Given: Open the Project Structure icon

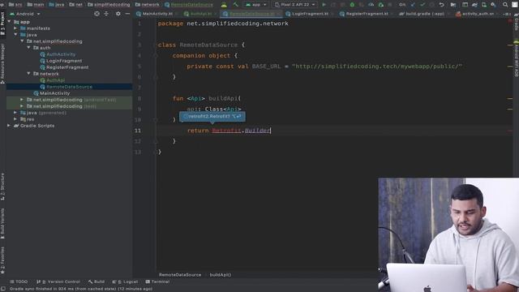Looking at the screenshot, I should [x=453, y=5].
